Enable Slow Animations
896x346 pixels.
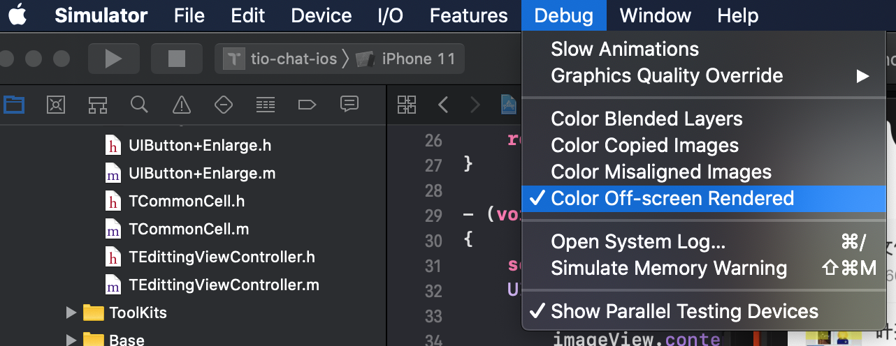(x=699, y=49)
